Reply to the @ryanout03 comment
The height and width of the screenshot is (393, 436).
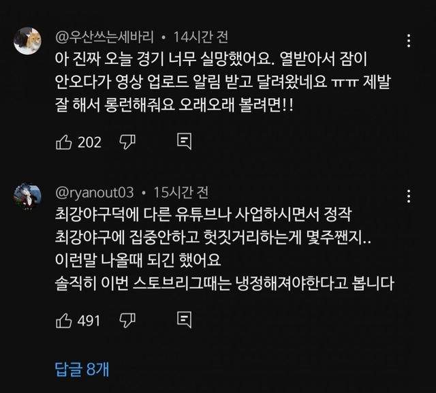[x=183, y=319]
